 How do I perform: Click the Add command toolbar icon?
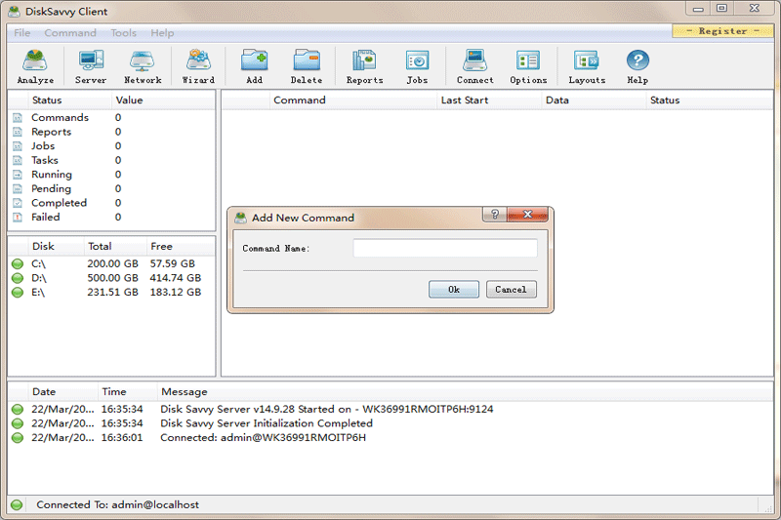pyautogui.click(x=254, y=66)
